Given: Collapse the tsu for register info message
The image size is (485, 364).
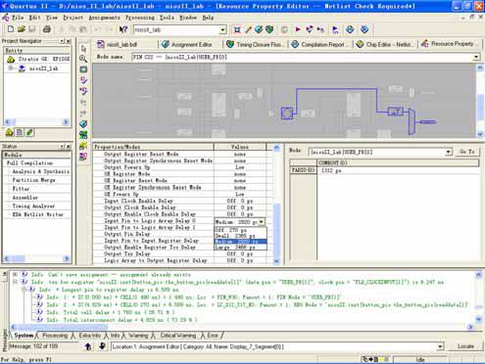Looking at the screenshot, I should (x=15, y=282).
